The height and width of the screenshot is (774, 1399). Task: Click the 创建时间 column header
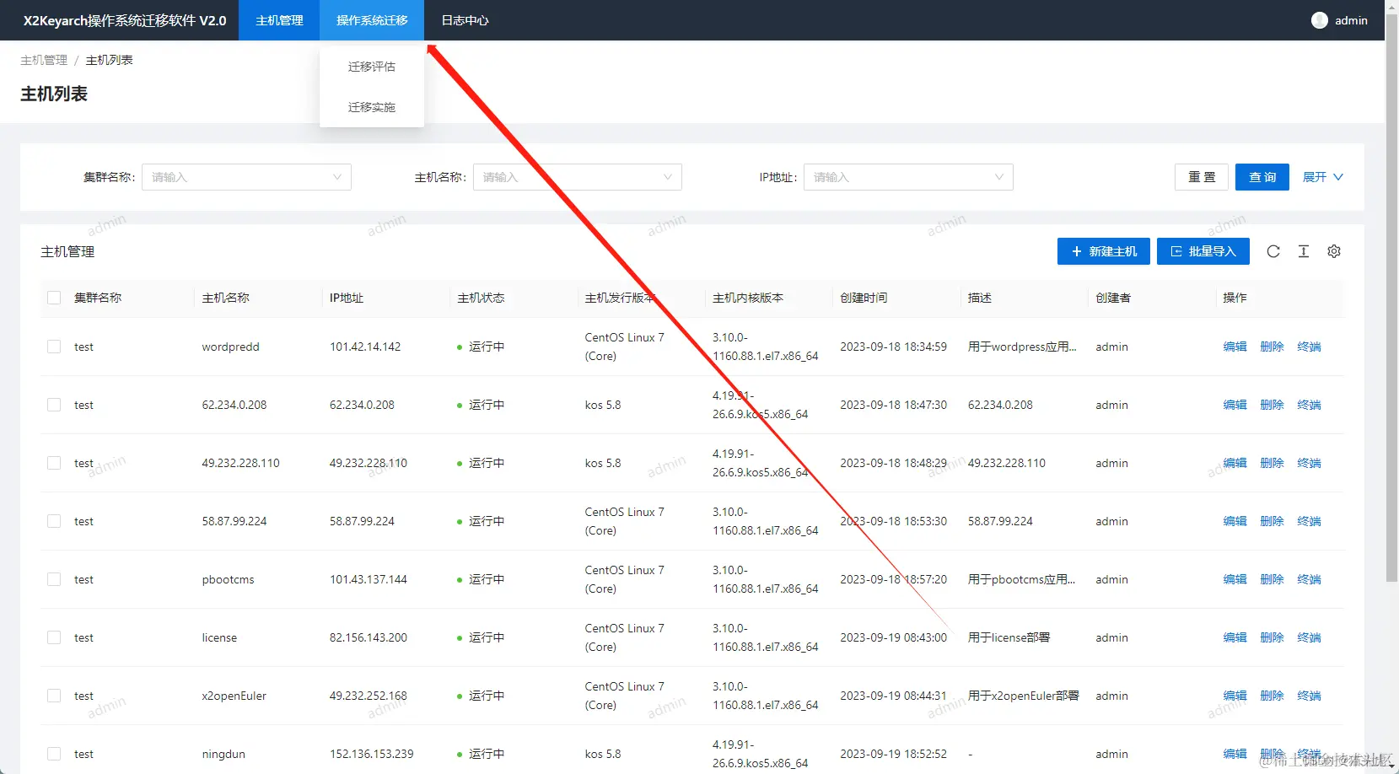[864, 298]
